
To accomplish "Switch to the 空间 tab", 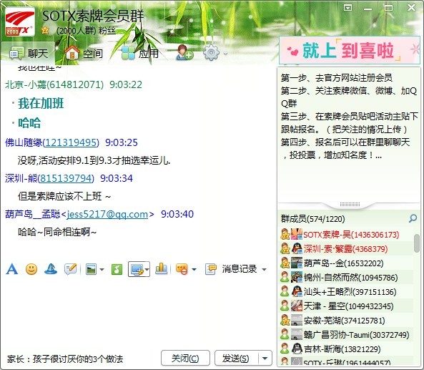I will pos(84,53).
